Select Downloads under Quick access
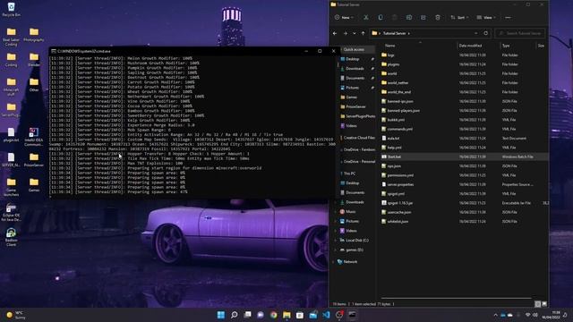573x322 pixels. tap(355, 69)
